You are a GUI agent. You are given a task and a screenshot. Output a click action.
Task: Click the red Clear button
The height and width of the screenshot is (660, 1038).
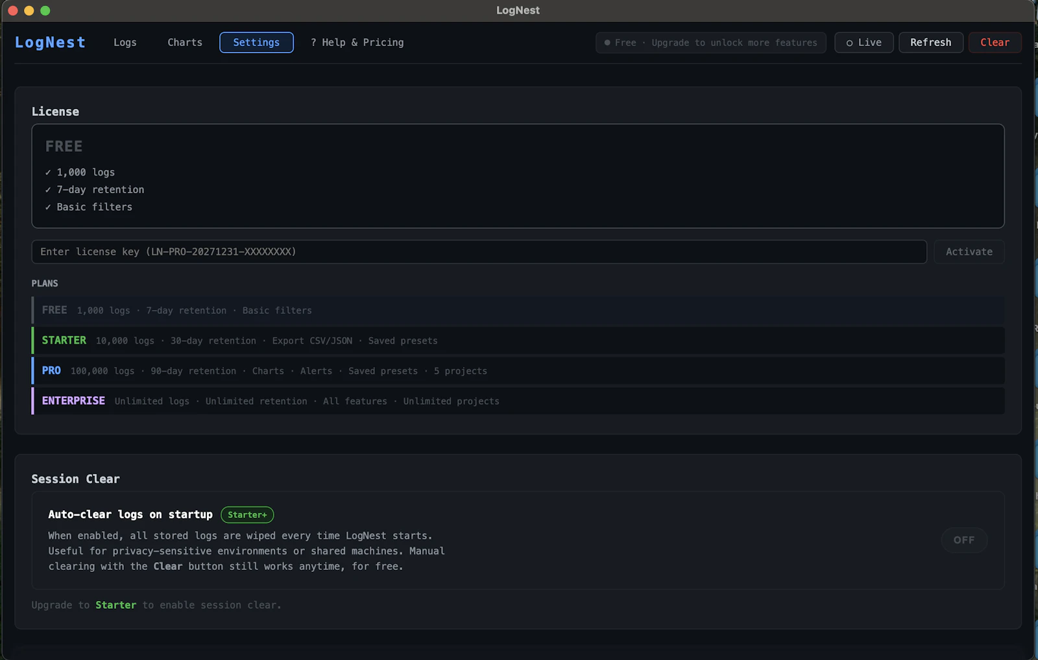point(995,43)
